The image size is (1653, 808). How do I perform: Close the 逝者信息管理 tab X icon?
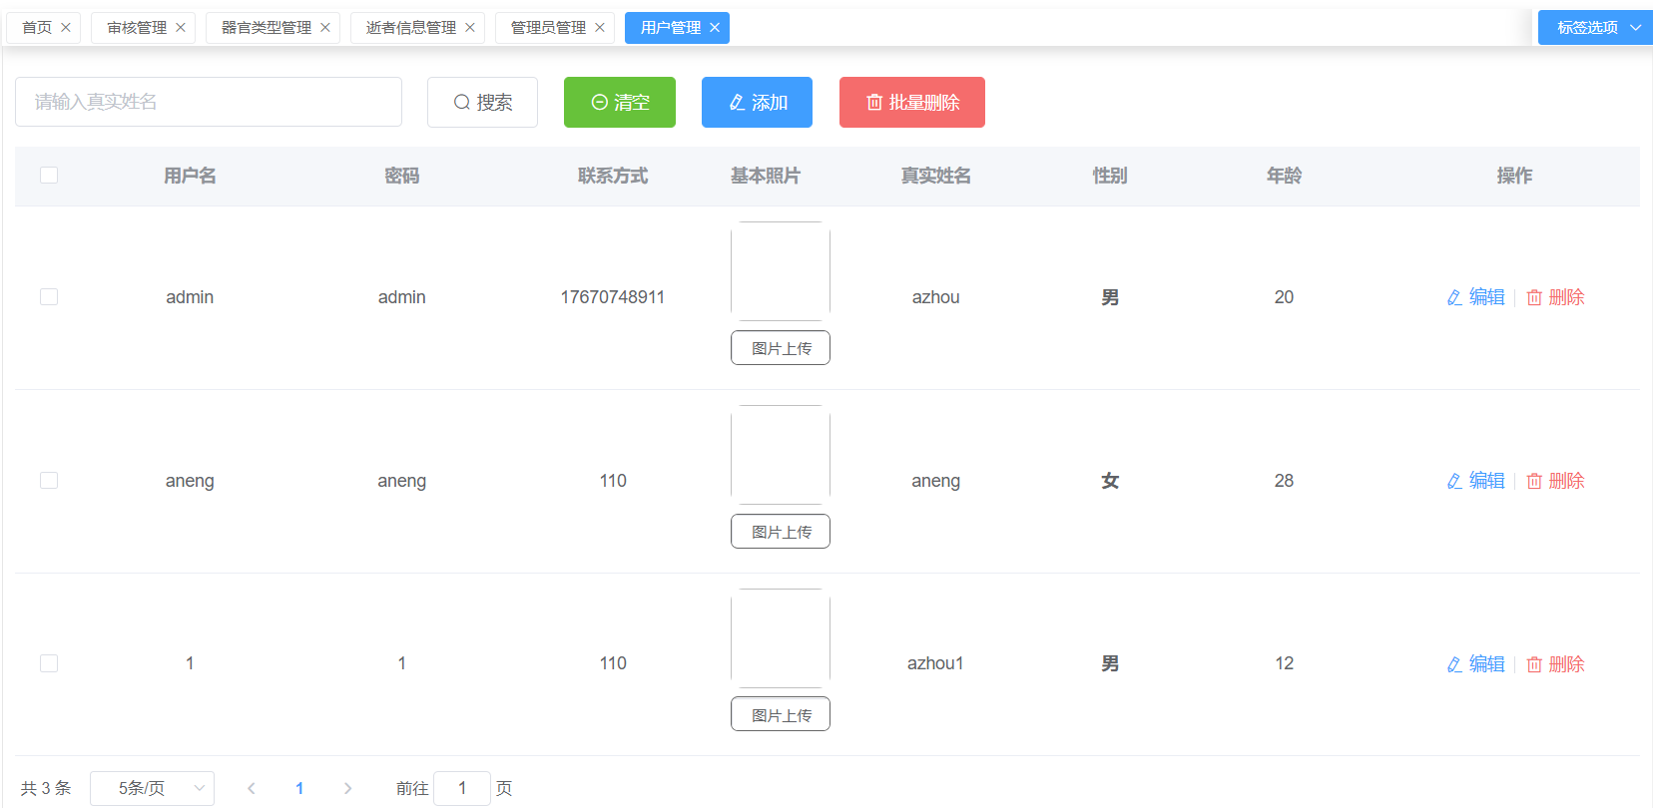point(470,28)
